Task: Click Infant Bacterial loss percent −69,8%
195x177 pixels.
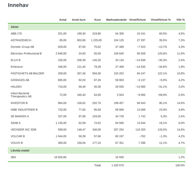Action: pos(162,95)
